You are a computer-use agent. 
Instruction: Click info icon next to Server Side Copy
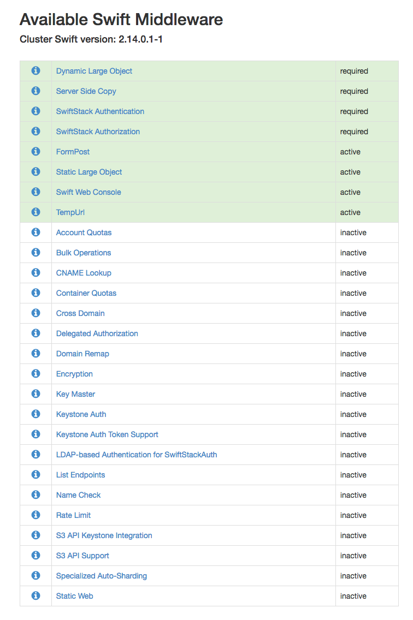(36, 91)
